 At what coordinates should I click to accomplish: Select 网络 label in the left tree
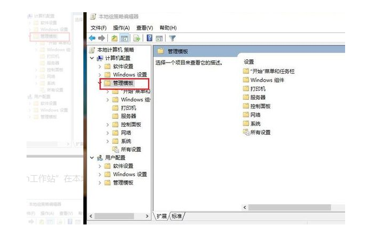126,133
